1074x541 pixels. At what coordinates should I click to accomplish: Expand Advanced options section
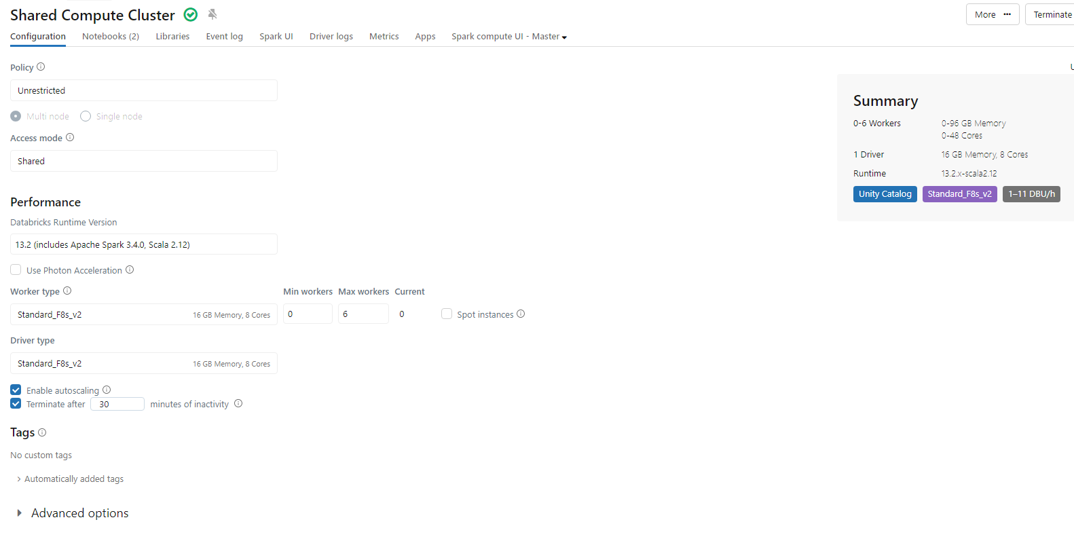73,513
